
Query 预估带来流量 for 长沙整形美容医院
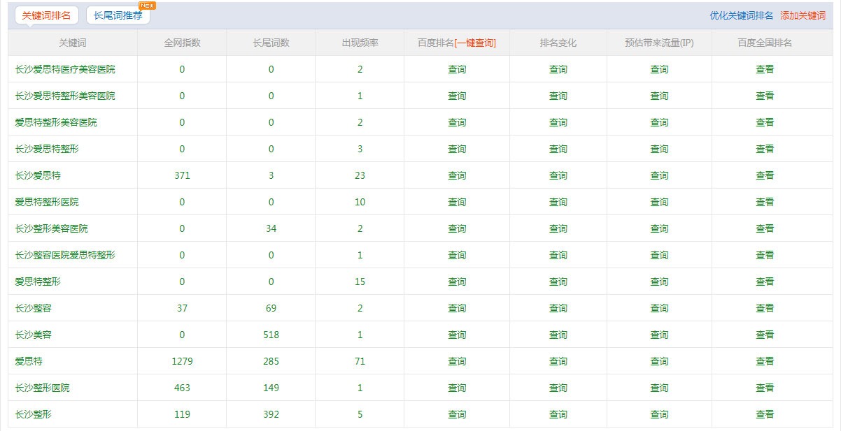[x=659, y=228]
